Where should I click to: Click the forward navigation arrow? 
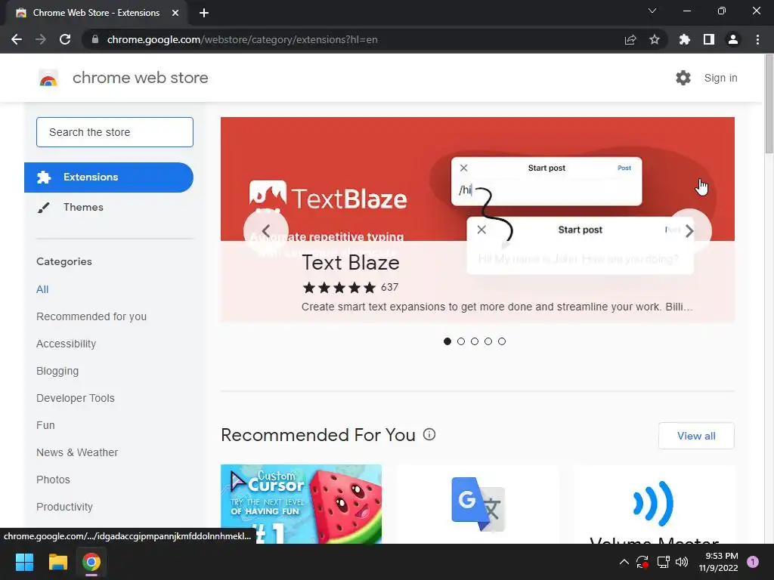pyautogui.click(x=41, y=39)
